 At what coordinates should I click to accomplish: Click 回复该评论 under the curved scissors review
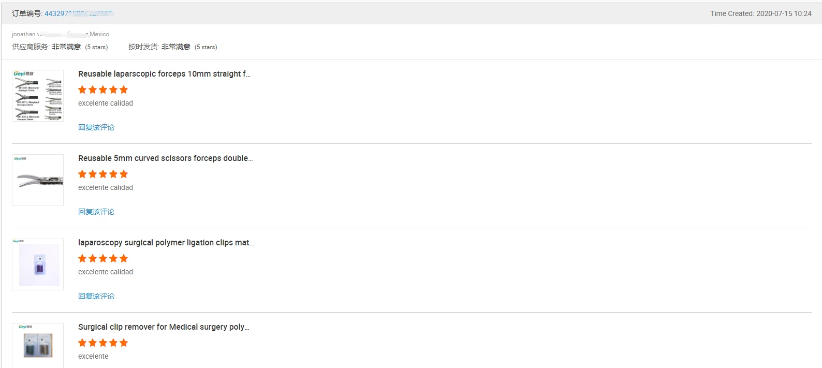coord(96,212)
